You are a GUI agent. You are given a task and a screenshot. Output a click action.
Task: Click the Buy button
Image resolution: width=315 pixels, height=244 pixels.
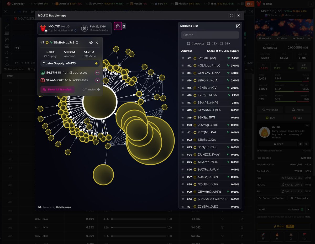(270, 118)
